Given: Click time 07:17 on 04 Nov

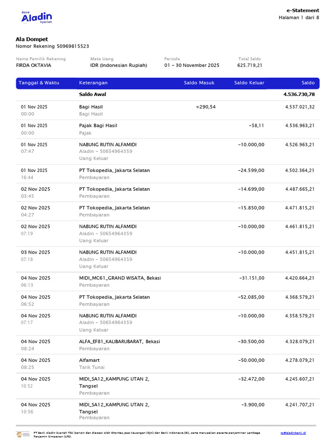Looking at the screenshot, I should 27,323.
